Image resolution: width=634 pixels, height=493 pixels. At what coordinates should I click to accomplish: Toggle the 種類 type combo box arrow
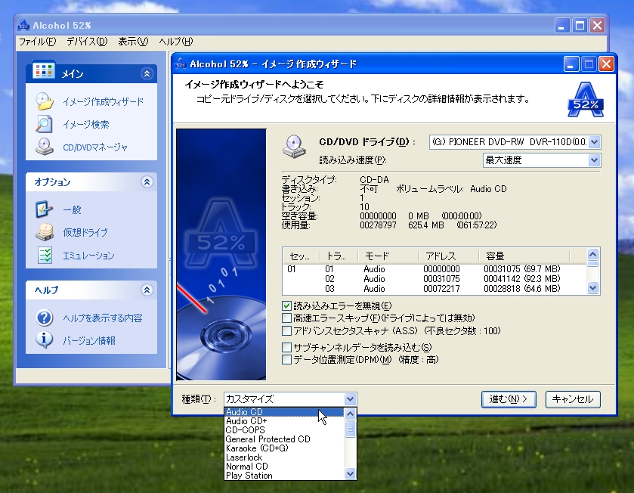(x=350, y=399)
